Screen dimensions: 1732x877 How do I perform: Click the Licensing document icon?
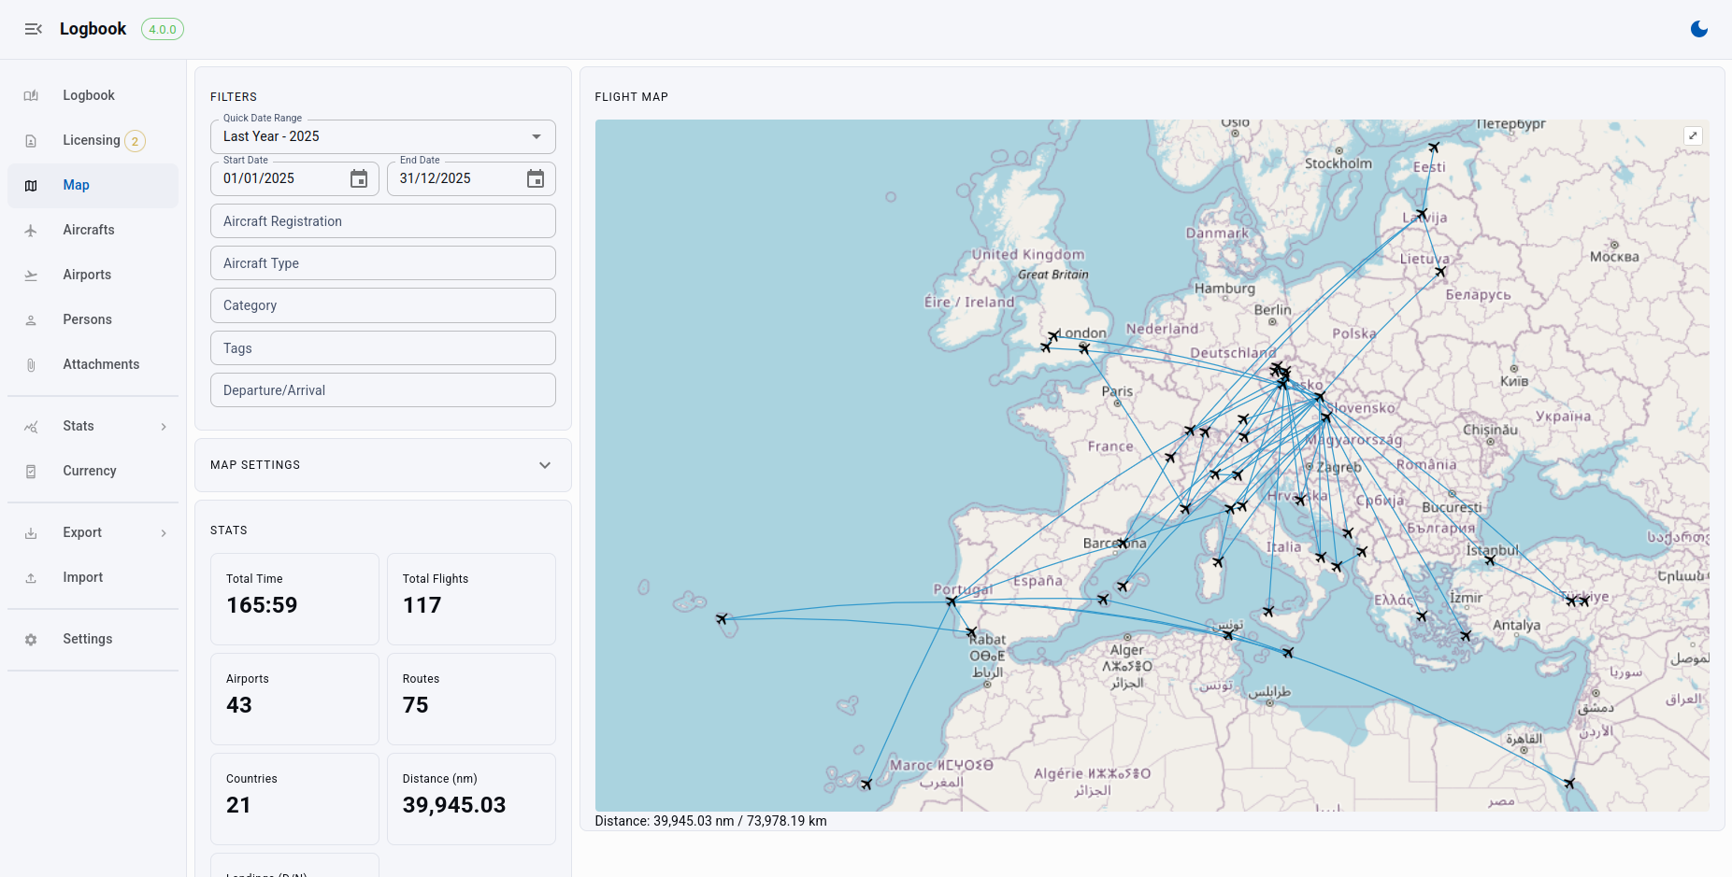coord(31,141)
